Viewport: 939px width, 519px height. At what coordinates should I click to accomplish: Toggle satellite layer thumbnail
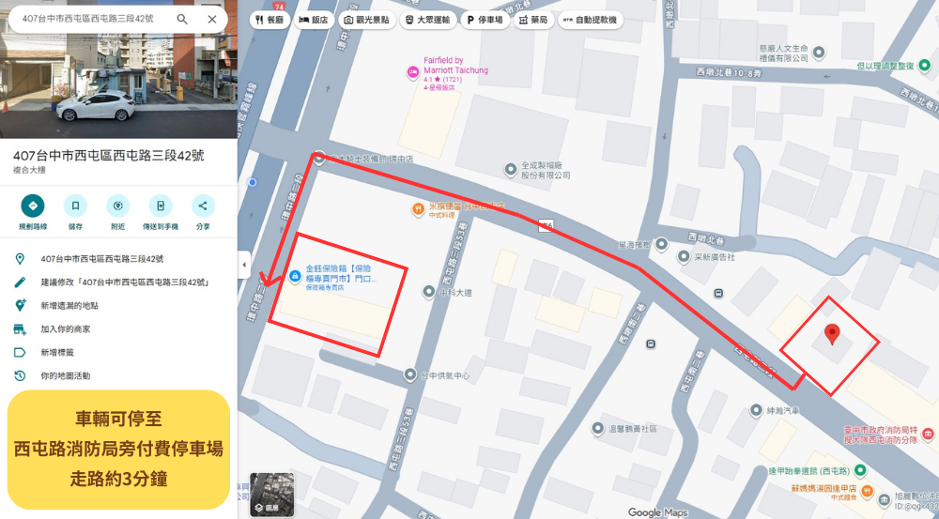(x=272, y=495)
